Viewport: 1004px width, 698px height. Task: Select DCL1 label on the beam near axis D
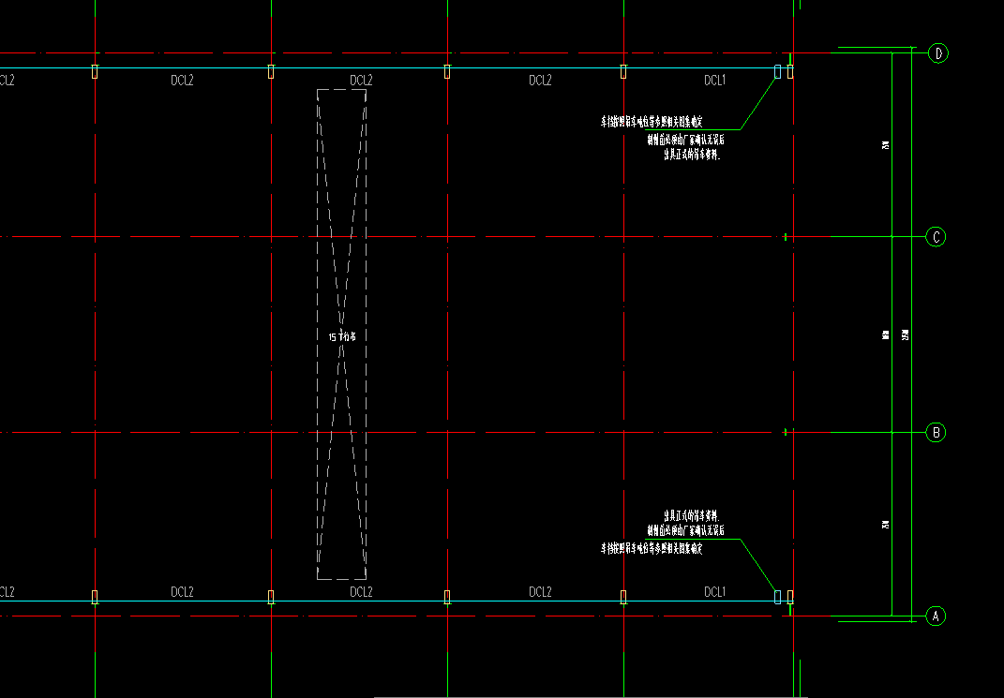click(x=714, y=81)
